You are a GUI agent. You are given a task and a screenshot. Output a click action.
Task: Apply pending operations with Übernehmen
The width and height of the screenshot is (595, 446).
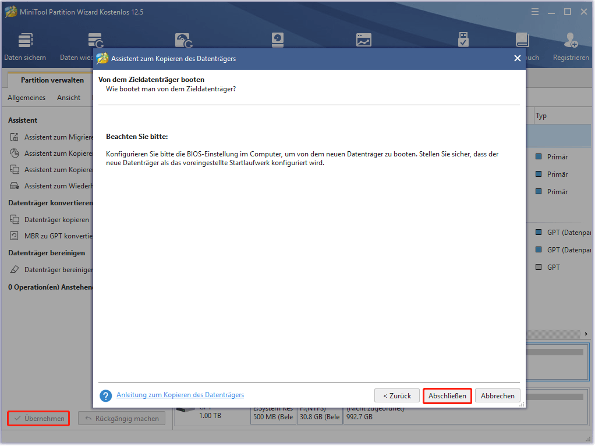pos(37,418)
